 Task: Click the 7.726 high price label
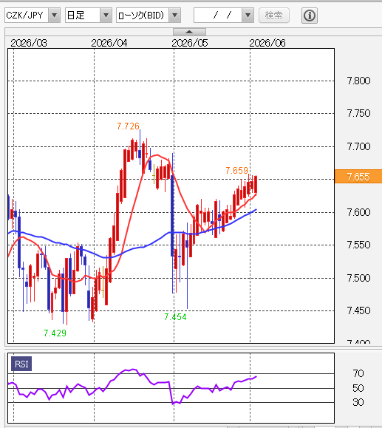(129, 126)
